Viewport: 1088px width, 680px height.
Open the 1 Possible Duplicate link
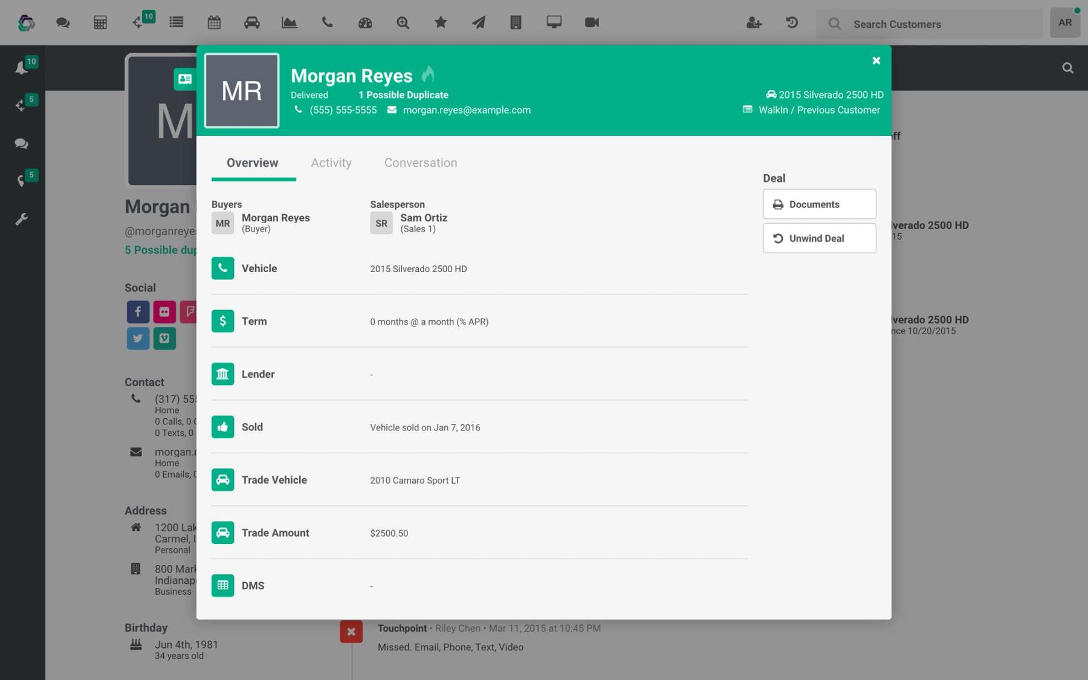point(403,95)
